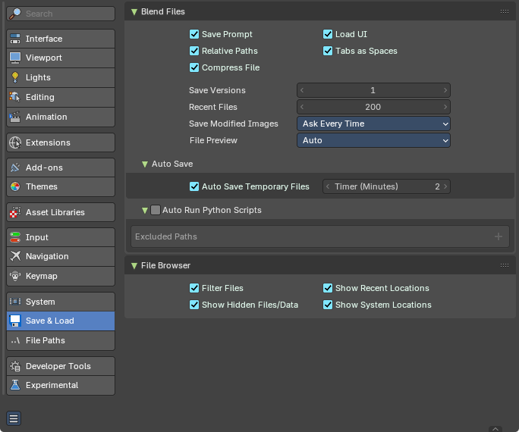Decrease Recent Files with left arrow

coord(302,107)
